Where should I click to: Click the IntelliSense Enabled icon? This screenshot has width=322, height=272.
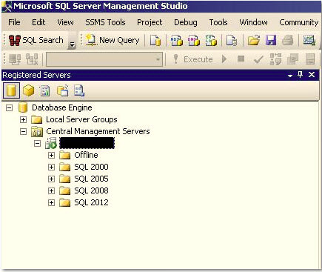point(310,59)
